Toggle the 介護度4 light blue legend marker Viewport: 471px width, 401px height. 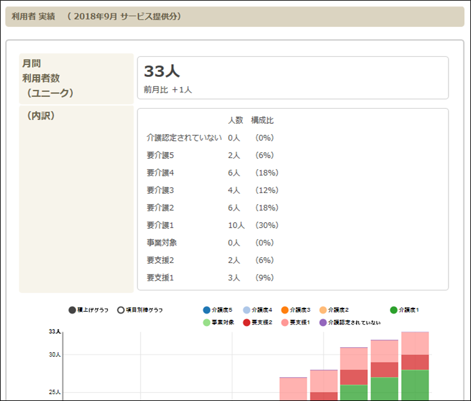pyautogui.click(x=247, y=310)
